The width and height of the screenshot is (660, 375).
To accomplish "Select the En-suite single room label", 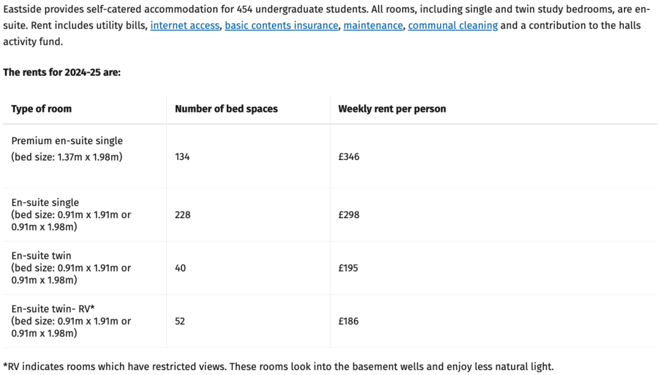I will point(45,203).
